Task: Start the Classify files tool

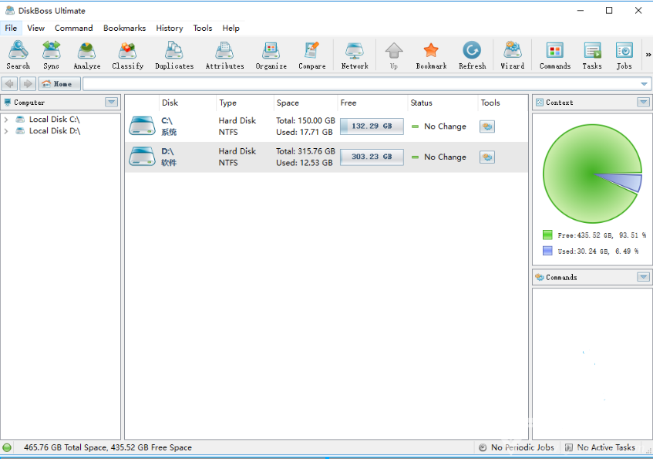Action: [x=127, y=55]
